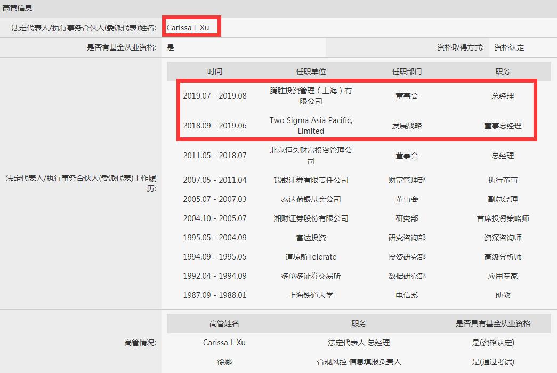The image size is (557, 373).
Task: Click the 上海铁道大学 entry
Action: coord(310,295)
